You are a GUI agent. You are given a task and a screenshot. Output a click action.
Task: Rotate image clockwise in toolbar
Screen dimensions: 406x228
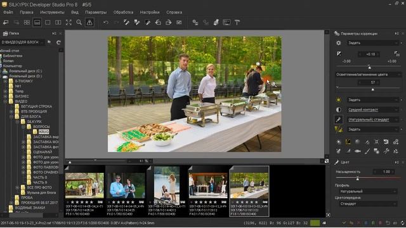pos(168,23)
